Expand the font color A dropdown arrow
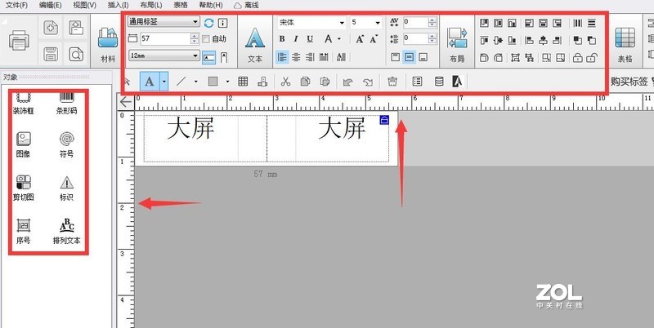Image resolution: width=654 pixels, height=328 pixels. point(339,39)
